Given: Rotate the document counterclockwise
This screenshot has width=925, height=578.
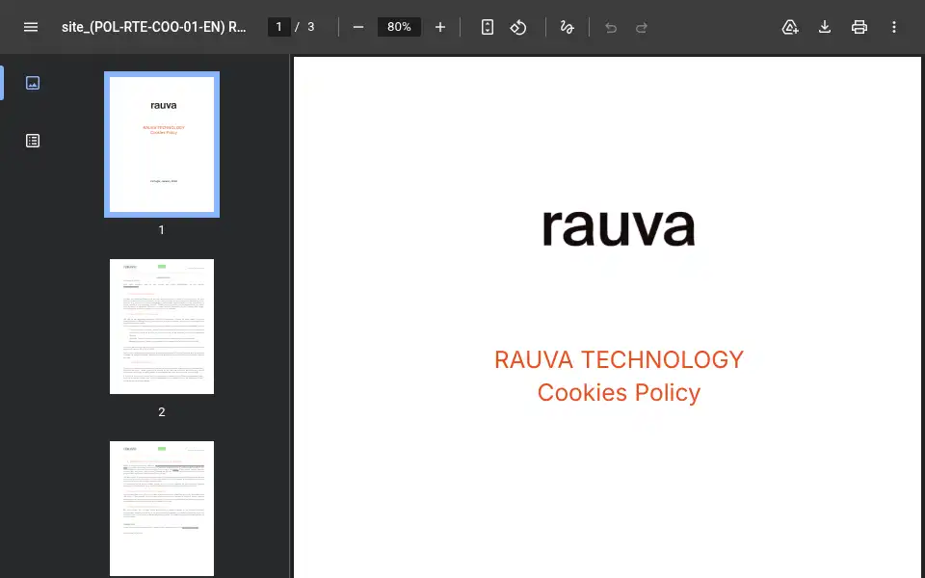Looking at the screenshot, I should click(x=518, y=27).
